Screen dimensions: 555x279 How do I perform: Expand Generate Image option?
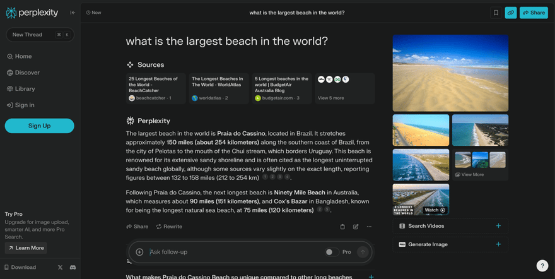[x=450, y=244]
